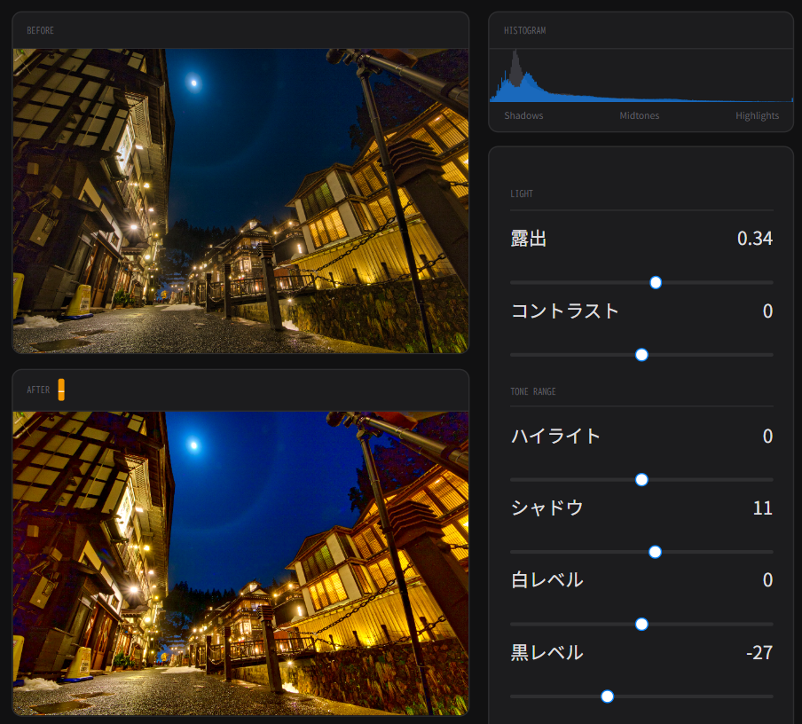Select the 黒レベル value -27

coord(759,653)
